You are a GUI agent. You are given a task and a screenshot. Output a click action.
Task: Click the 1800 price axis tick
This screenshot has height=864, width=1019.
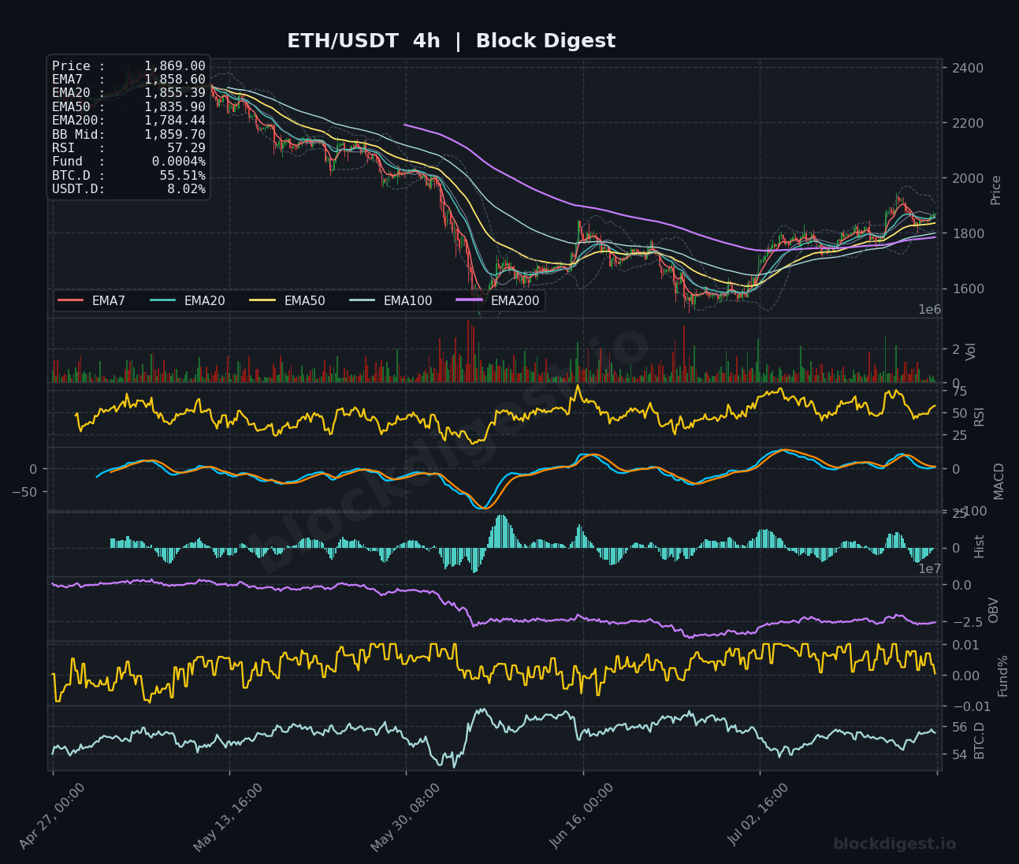[x=968, y=233]
